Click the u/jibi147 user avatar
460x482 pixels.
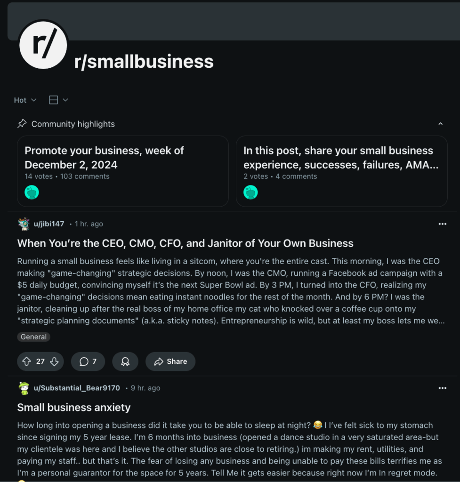point(24,224)
